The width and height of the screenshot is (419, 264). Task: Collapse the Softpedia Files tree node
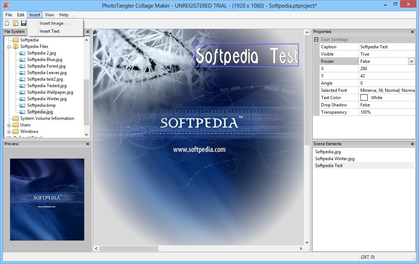point(9,47)
